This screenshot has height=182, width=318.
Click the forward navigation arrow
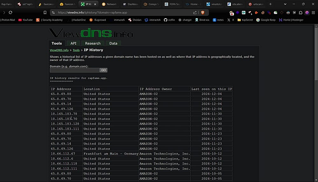pyautogui.click(x=4, y=13)
